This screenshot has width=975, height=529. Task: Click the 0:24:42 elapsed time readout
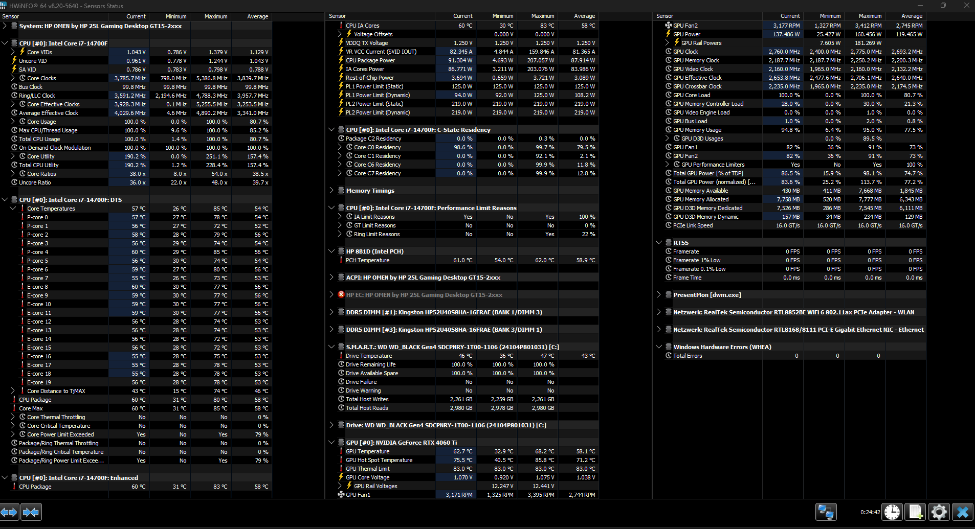pos(870,512)
